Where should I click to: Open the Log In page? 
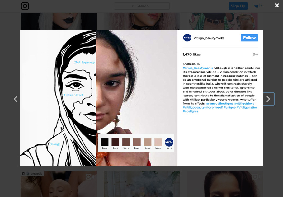(x=257, y=6)
